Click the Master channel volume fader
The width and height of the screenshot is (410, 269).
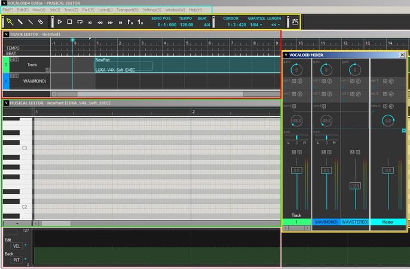(x=388, y=170)
